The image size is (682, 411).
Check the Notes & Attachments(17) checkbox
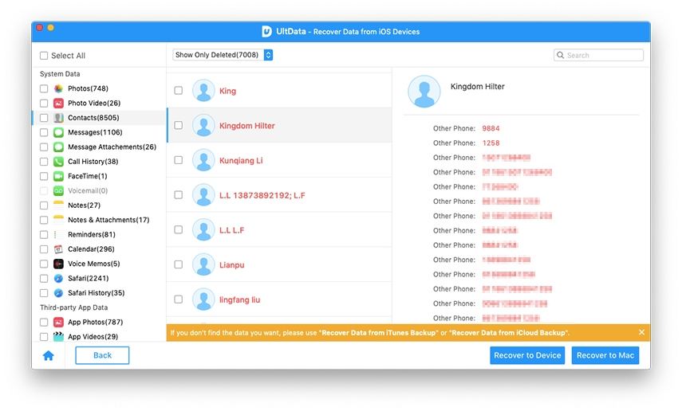click(x=44, y=221)
